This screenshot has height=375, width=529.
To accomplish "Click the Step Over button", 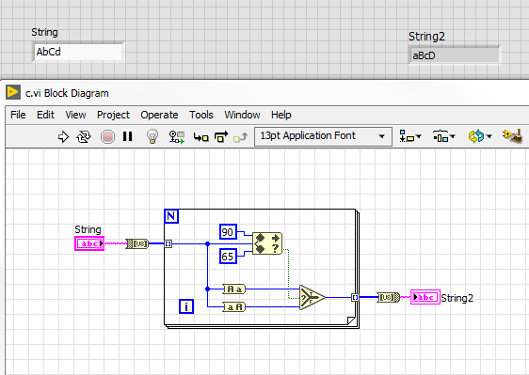I will click(221, 137).
